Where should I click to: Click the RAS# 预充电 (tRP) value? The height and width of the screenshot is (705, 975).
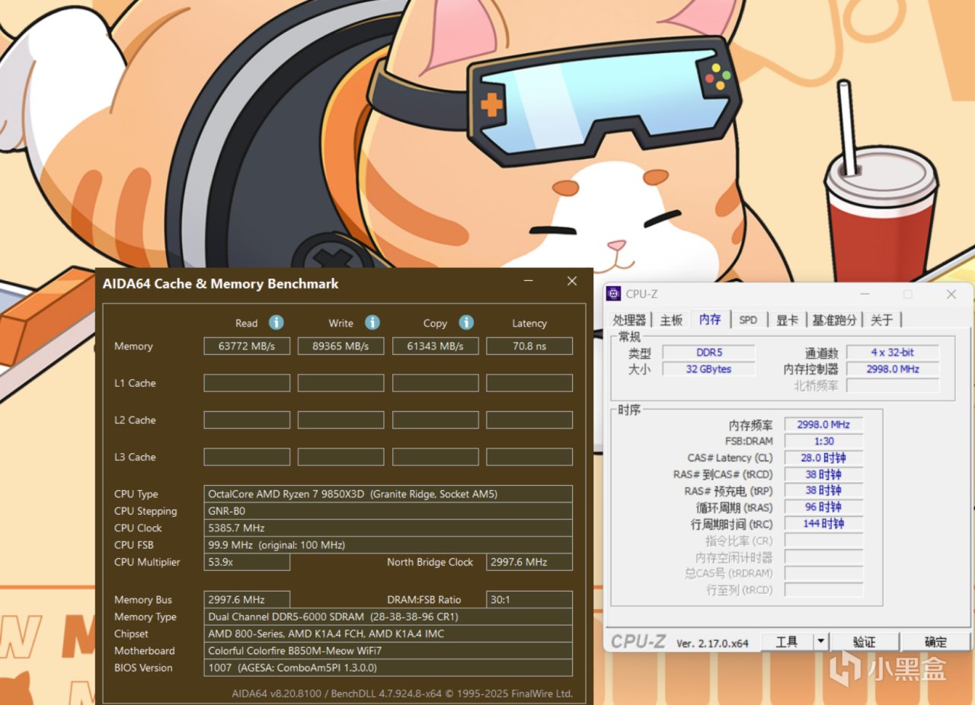(823, 491)
